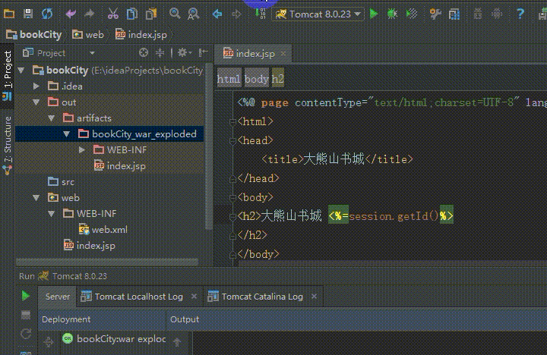Open project panel gear settings menu
547x355 pixels.
184,53
